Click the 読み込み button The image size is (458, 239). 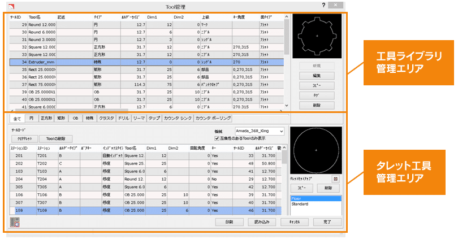(x=262, y=222)
